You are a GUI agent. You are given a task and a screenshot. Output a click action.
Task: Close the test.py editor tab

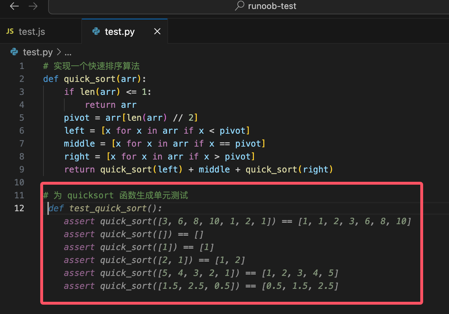157,32
